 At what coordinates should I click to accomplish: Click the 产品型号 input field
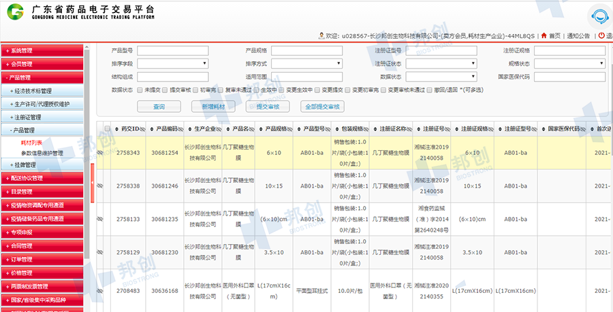[x=172, y=51]
